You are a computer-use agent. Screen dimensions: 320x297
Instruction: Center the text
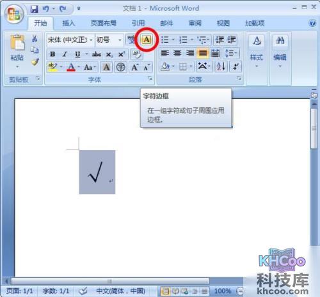(177, 53)
